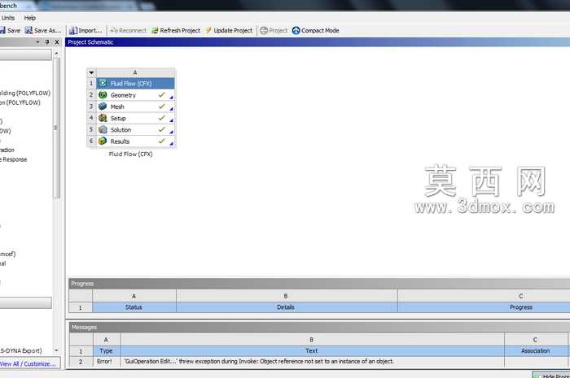Click the Setup cell icon
Screen dimensions: 570x378
(103, 118)
